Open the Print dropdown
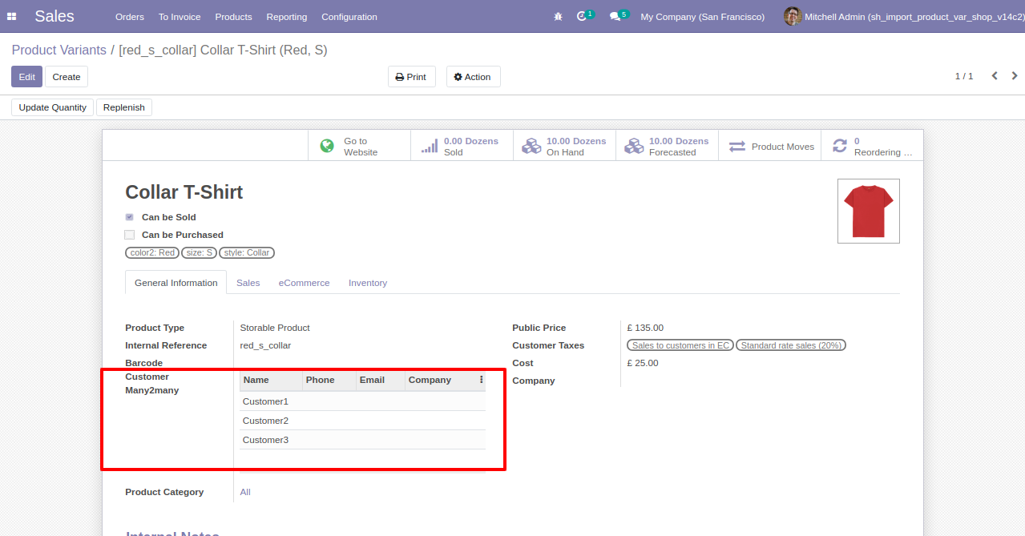The height and width of the screenshot is (536, 1025). 412,77
